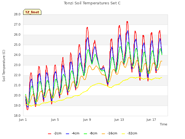Click the 20.0 y-axis tick label
The width and height of the screenshot is (185, 139).
coord(17,95)
